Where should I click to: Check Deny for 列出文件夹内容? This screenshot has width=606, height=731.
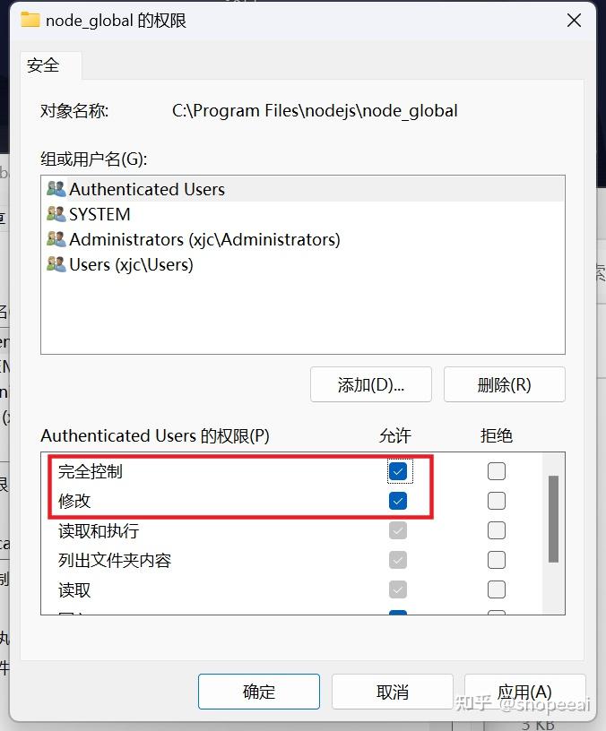pyautogui.click(x=497, y=560)
